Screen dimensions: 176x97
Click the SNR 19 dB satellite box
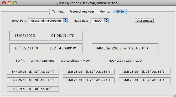33,89
